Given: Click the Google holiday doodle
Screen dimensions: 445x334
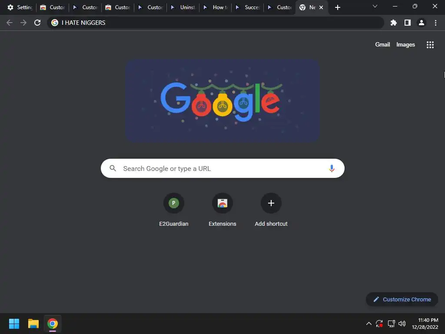Looking at the screenshot, I should [222, 100].
